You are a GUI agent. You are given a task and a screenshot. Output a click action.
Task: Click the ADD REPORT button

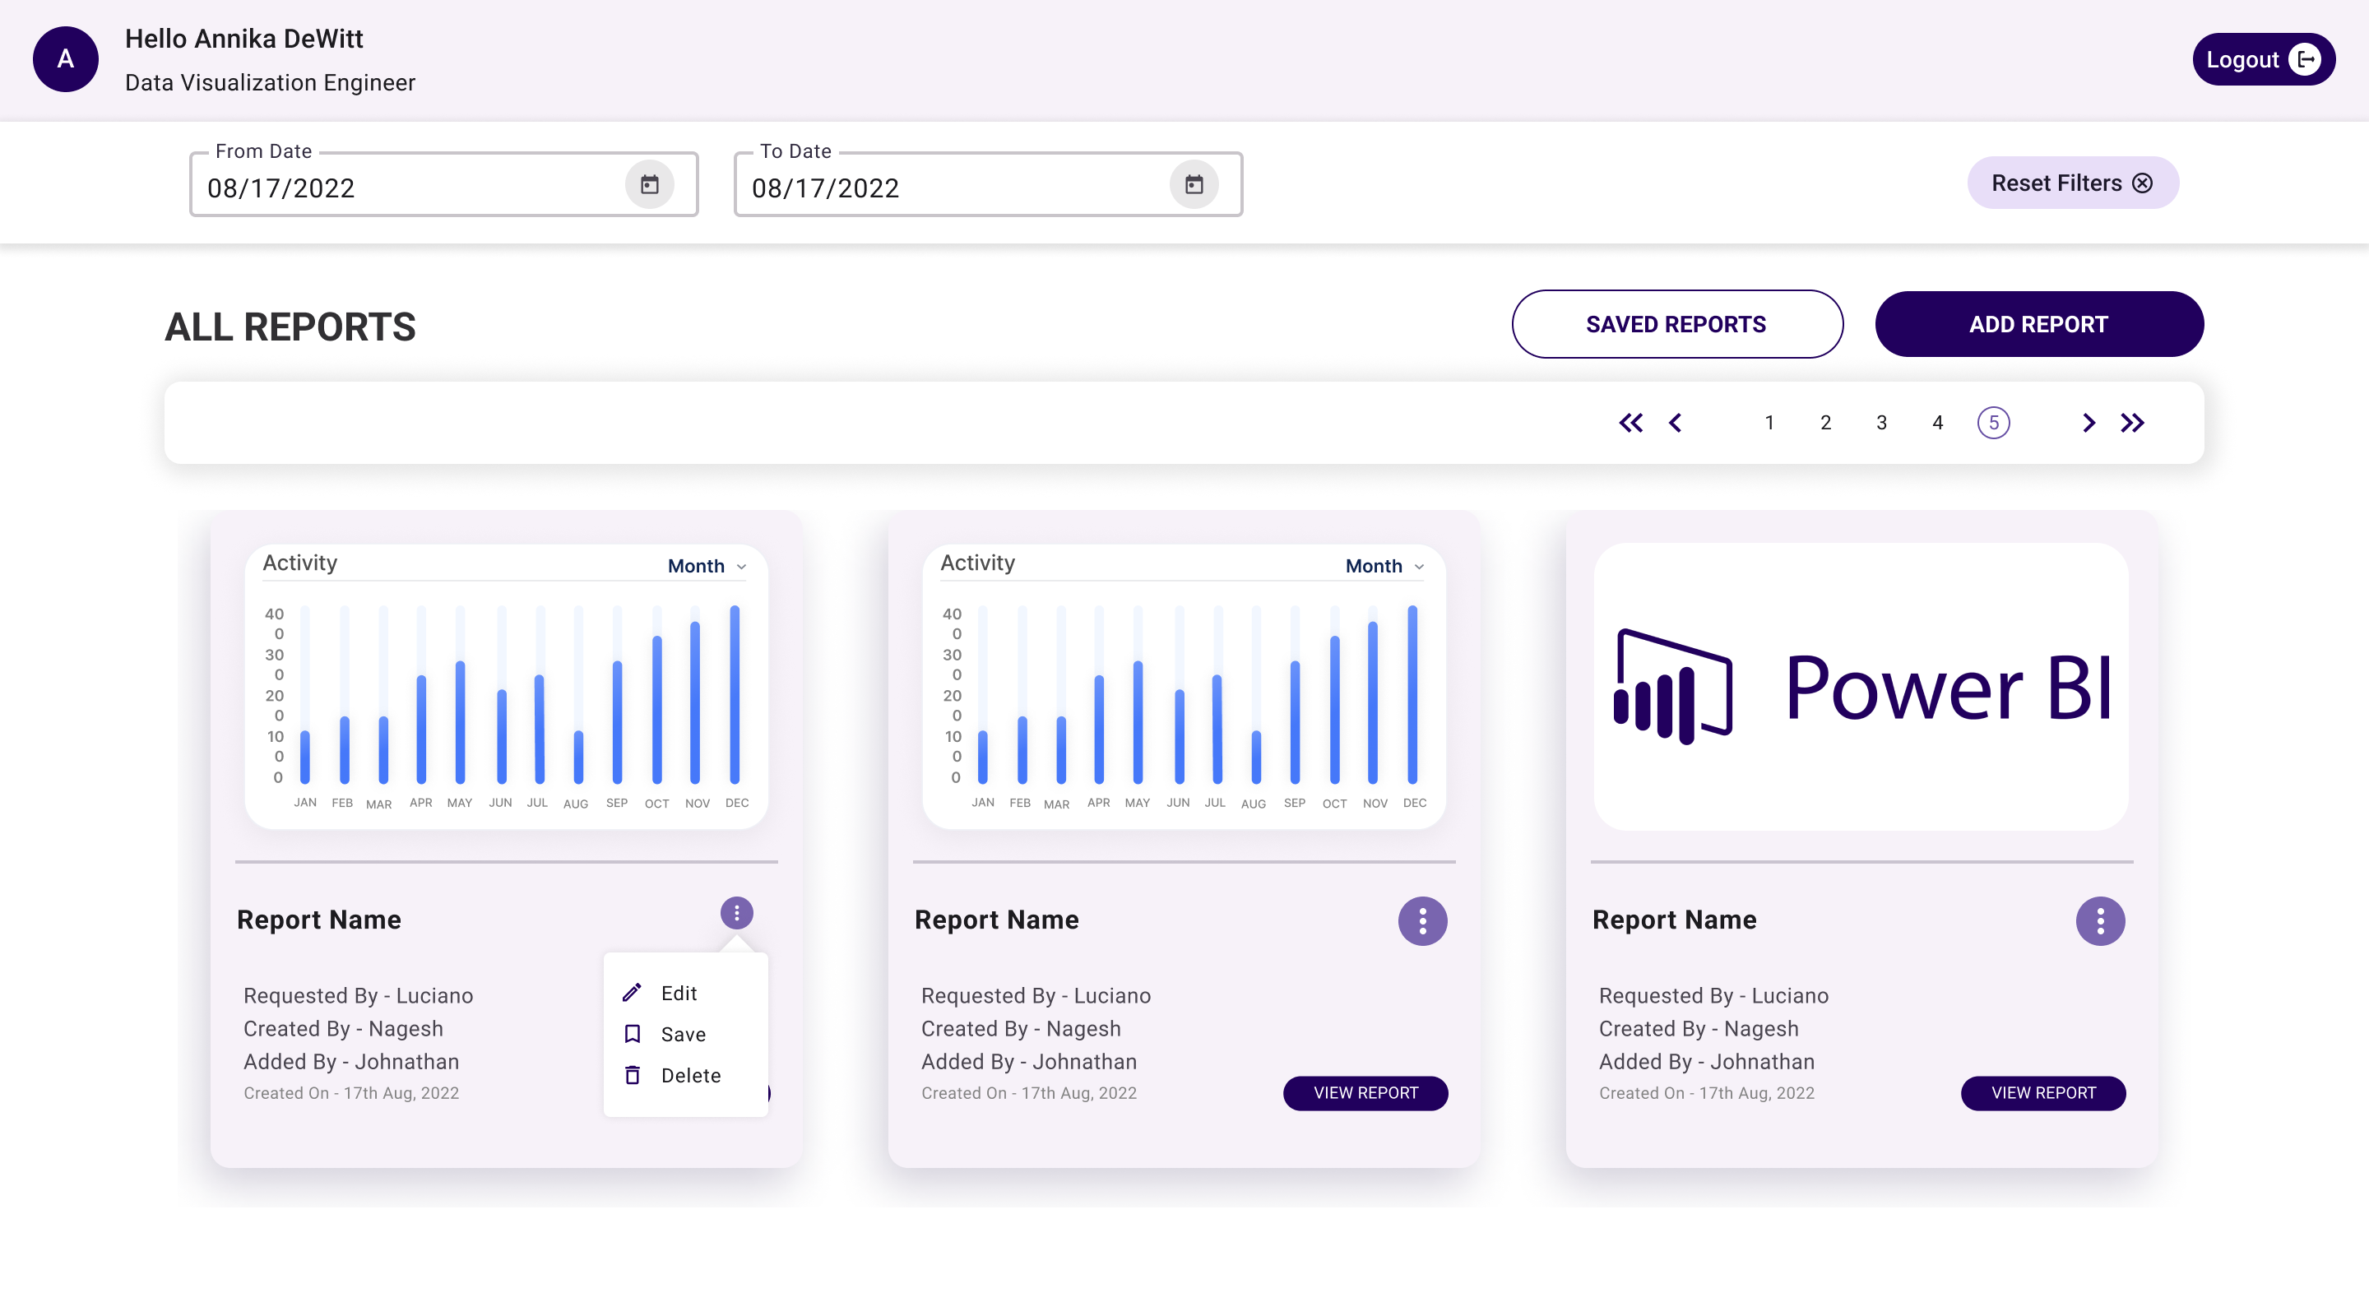pyautogui.click(x=2039, y=325)
